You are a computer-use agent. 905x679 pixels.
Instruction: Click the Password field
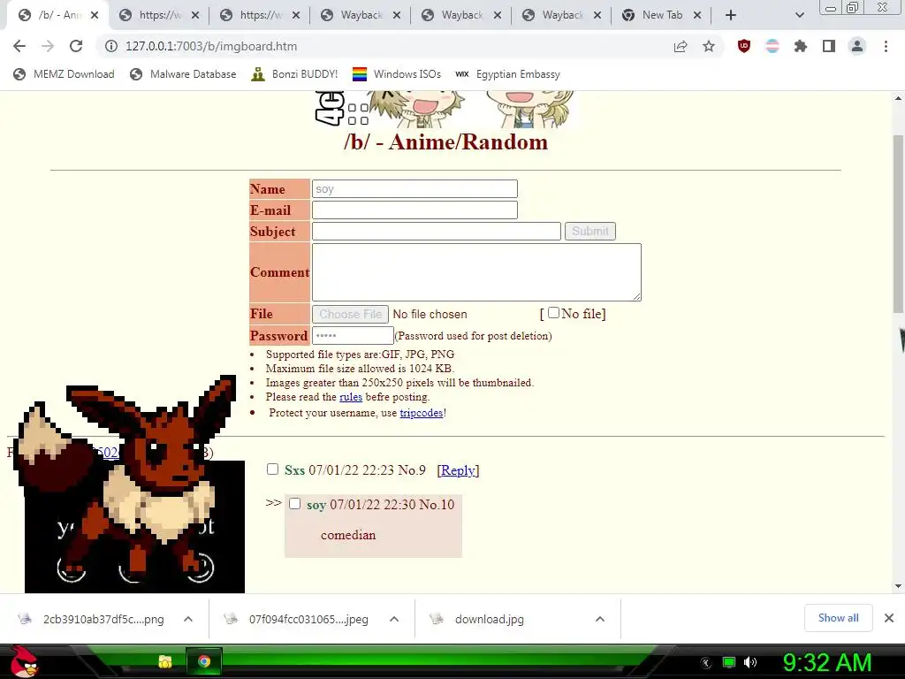[353, 335]
